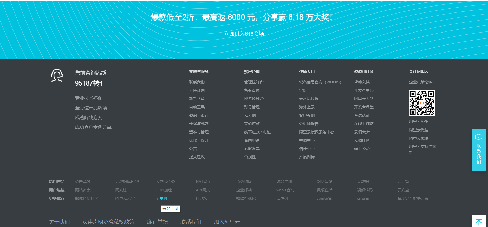This screenshot has height=227, width=488.
Task: Go to 新手学堂
Action: click(197, 99)
